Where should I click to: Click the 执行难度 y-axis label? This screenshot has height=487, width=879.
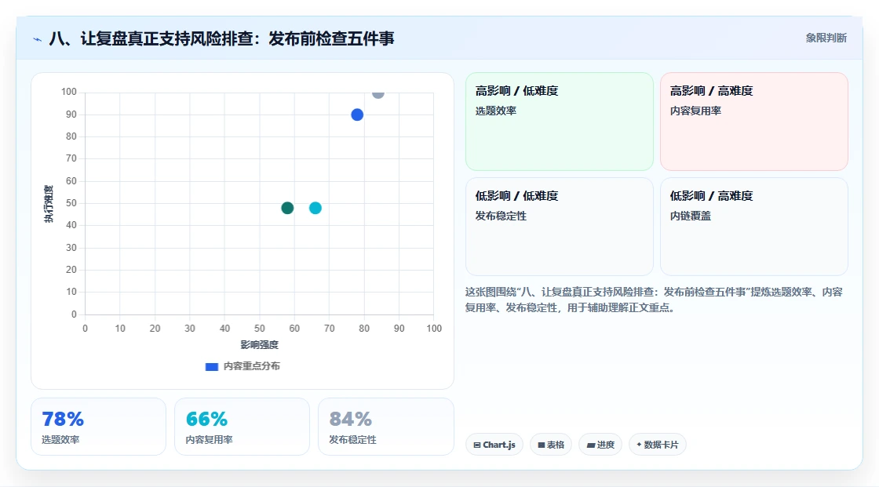(49, 203)
